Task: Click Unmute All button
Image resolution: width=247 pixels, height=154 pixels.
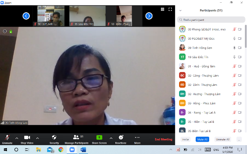Action: coord(223,139)
